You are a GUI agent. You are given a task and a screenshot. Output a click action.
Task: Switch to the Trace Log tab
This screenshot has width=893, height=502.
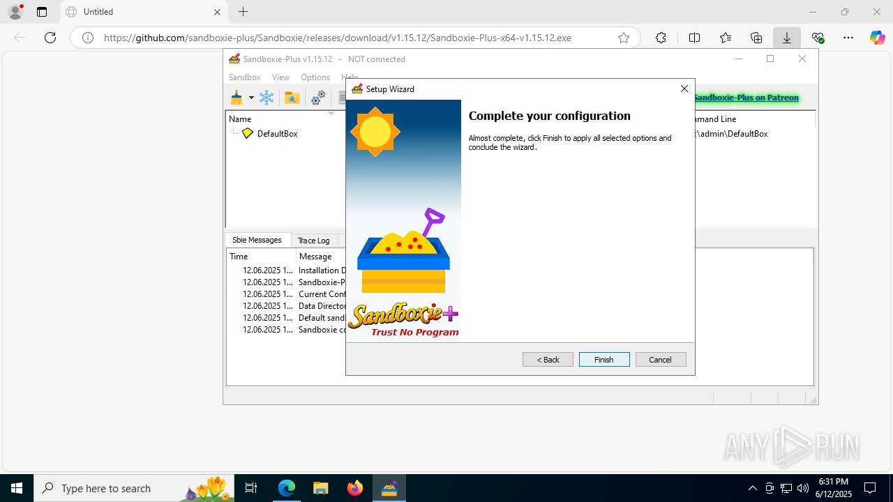(x=313, y=241)
